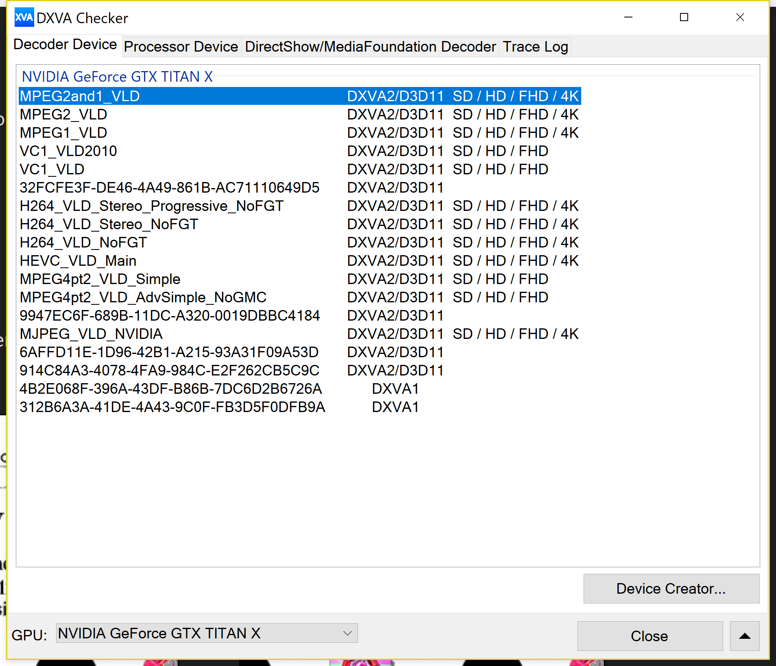This screenshot has width=776, height=666.
Task: Select the MPEG1_VLD decoder row
Action: point(300,133)
